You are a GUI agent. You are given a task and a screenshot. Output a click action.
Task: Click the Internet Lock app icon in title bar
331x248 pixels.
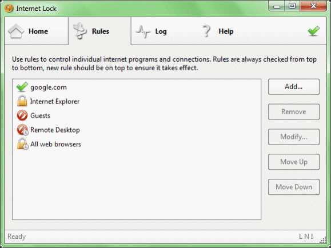coord(9,9)
